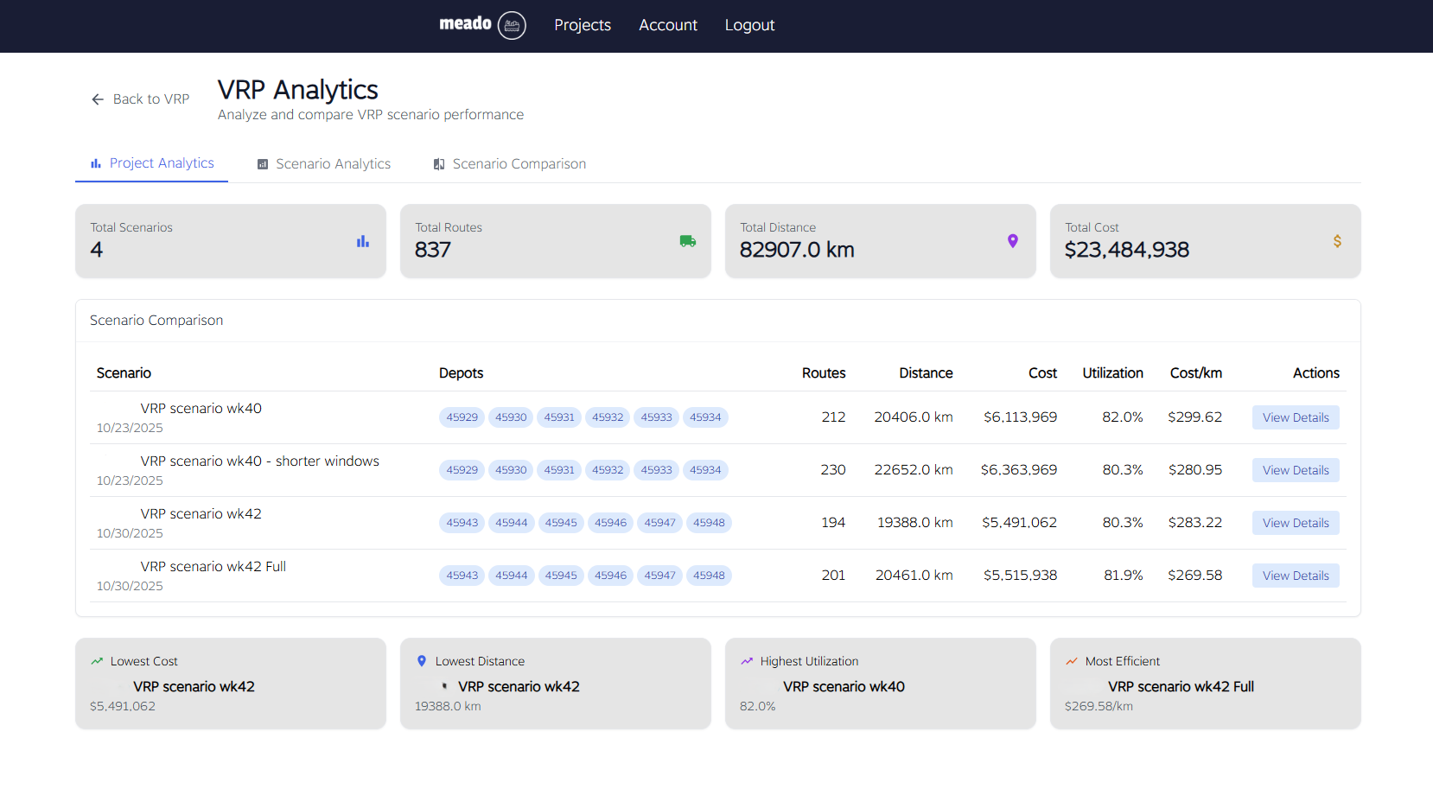This screenshot has width=1433, height=808.
Task: Select depot badge 45929 for scenario wk40
Action: [x=462, y=417]
